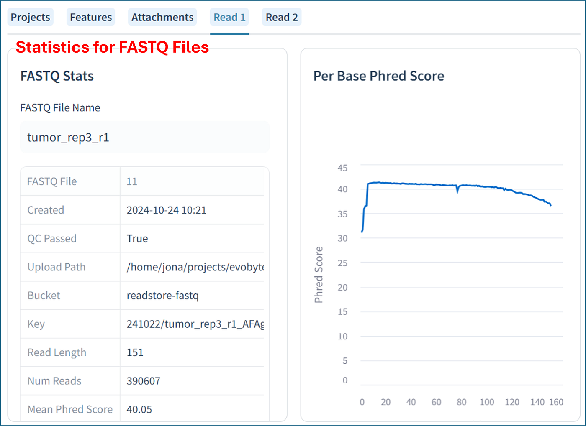Click the start of the blue Phred line
The image size is (586, 426).
pos(362,231)
